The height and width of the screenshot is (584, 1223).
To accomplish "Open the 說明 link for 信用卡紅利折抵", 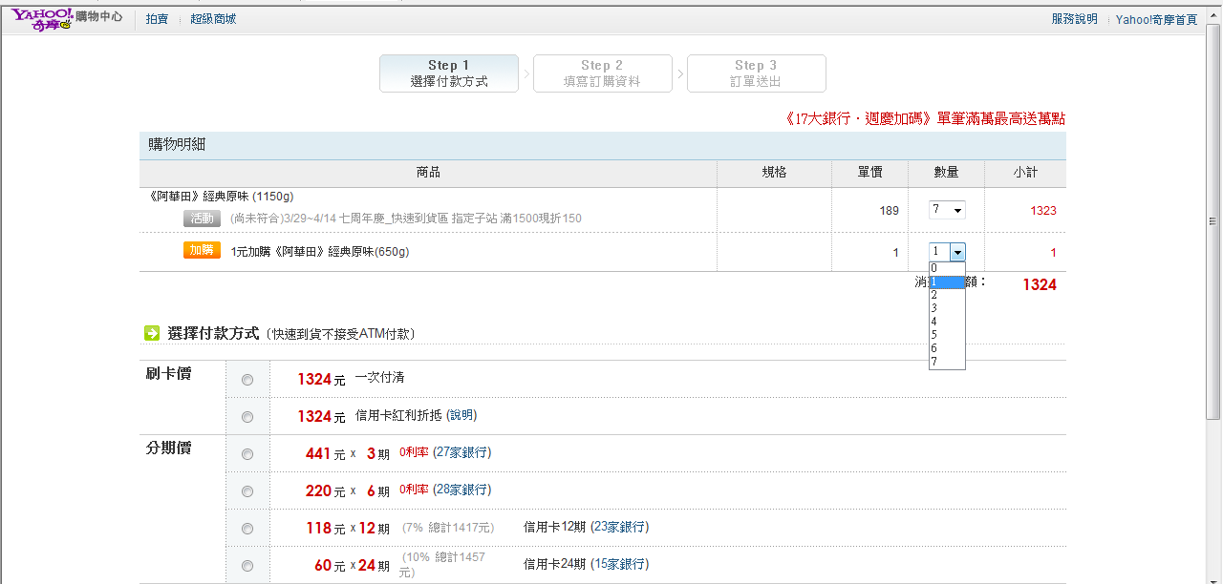I will (x=461, y=416).
